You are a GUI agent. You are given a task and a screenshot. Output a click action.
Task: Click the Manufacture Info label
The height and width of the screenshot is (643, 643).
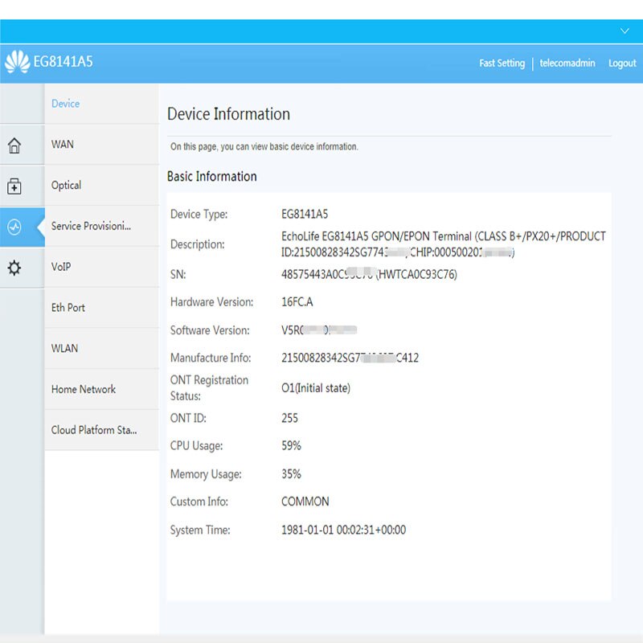211,358
